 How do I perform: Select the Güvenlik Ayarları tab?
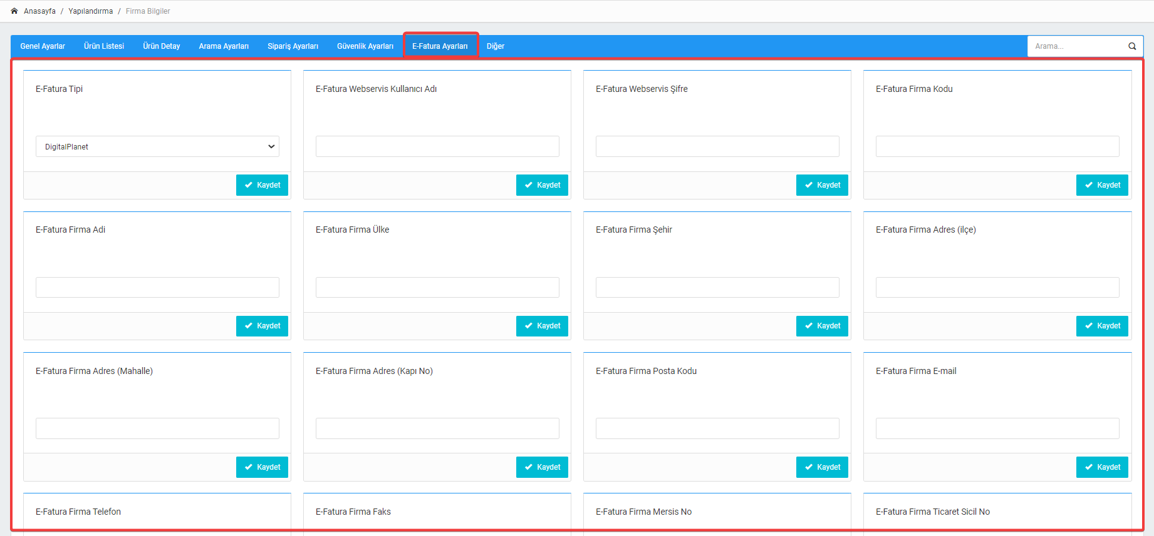coord(365,46)
